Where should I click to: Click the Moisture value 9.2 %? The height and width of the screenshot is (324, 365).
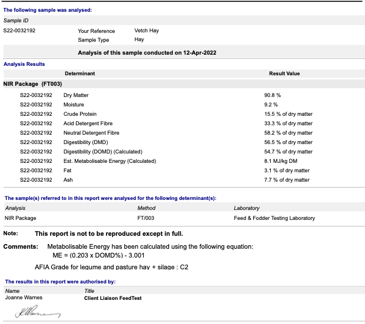point(271,105)
